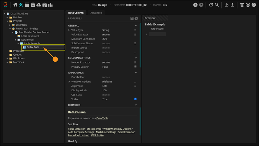
Task: Toggle the Visible property checkbox
Action: click(x=136, y=99)
